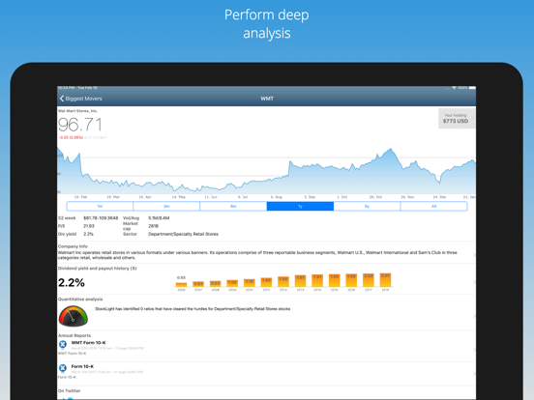Click the StockLight ratios analysis text
This screenshot has height=400, width=534.
(x=193, y=309)
